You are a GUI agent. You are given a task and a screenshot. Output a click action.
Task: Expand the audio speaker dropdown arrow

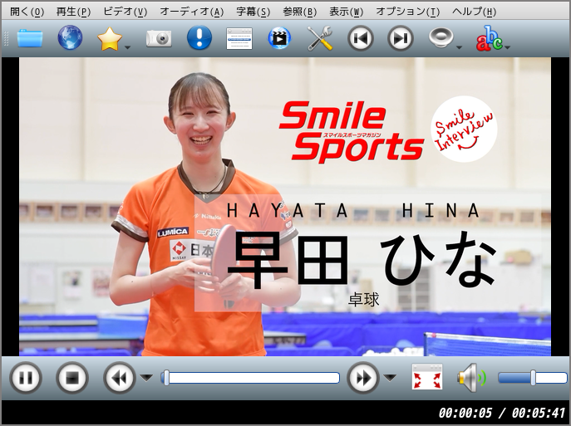(459, 47)
